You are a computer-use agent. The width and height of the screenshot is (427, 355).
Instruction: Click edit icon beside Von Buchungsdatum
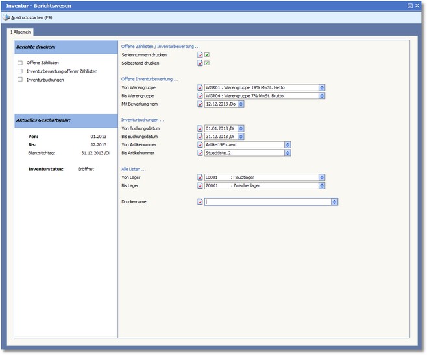200,128
